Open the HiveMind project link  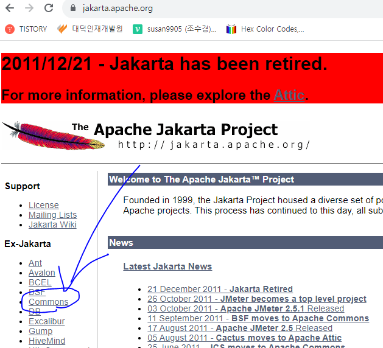coord(47,341)
